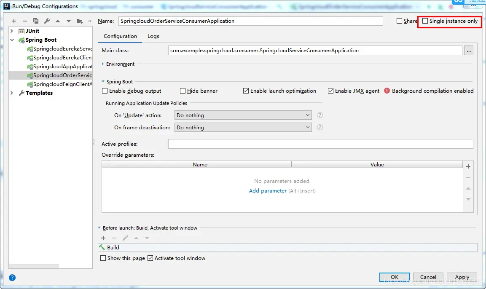The width and height of the screenshot is (486, 289).
Task: Toggle the Enable JMX agent checkbox
Action: [331, 91]
